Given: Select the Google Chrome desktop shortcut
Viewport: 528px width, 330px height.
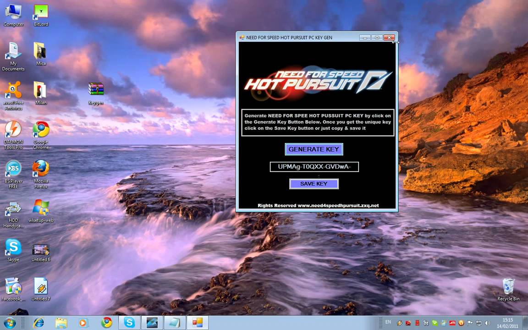Looking at the screenshot, I should (x=41, y=135).
